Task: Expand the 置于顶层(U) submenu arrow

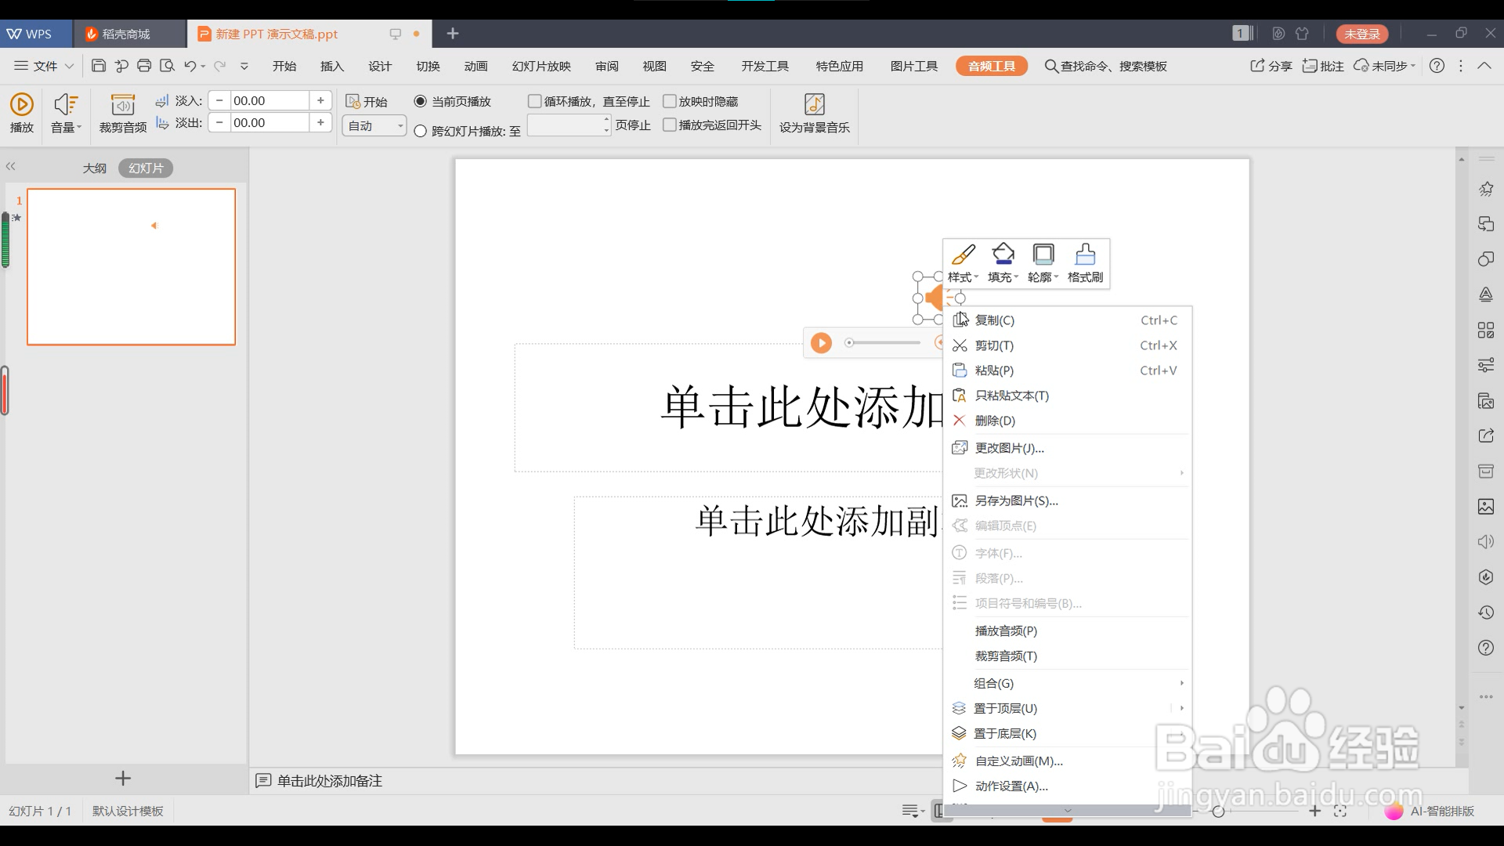Action: click(1181, 708)
